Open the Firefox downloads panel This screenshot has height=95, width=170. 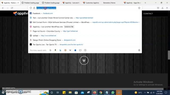tap(162, 8)
